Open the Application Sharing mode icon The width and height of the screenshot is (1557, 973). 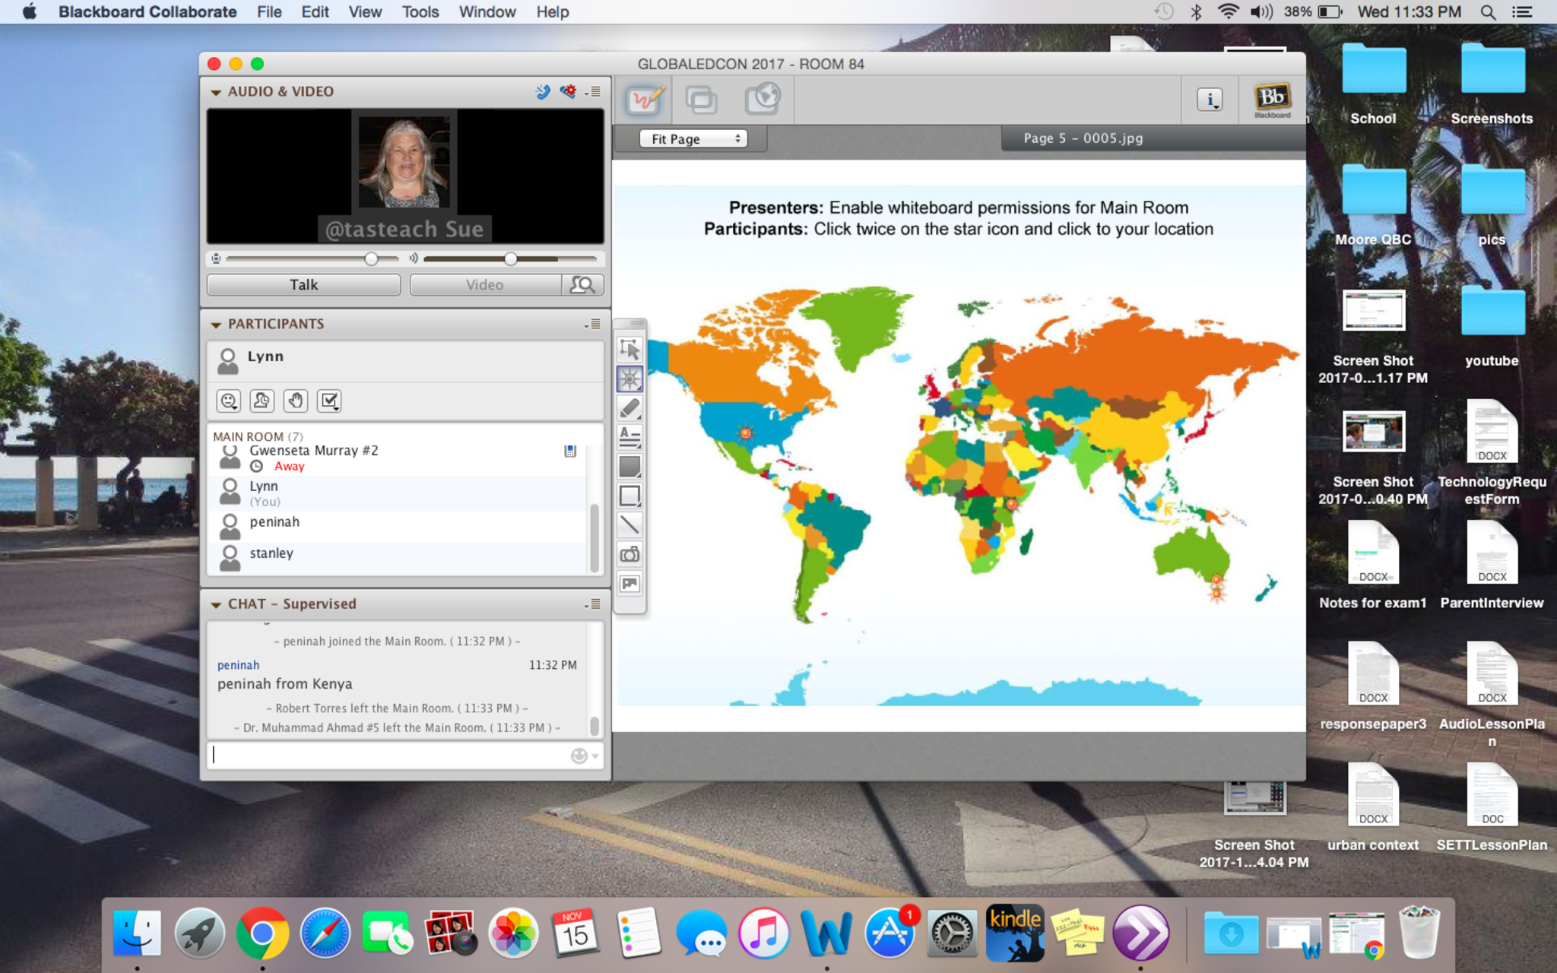click(x=700, y=100)
